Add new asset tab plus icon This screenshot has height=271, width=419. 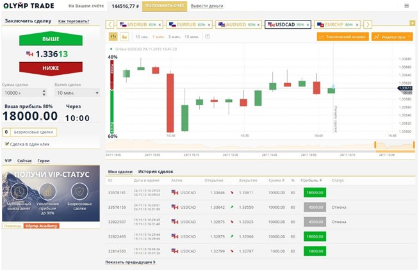click(413, 23)
